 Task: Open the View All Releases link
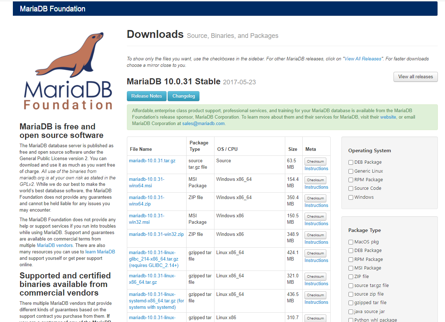pyautogui.click(x=363, y=59)
